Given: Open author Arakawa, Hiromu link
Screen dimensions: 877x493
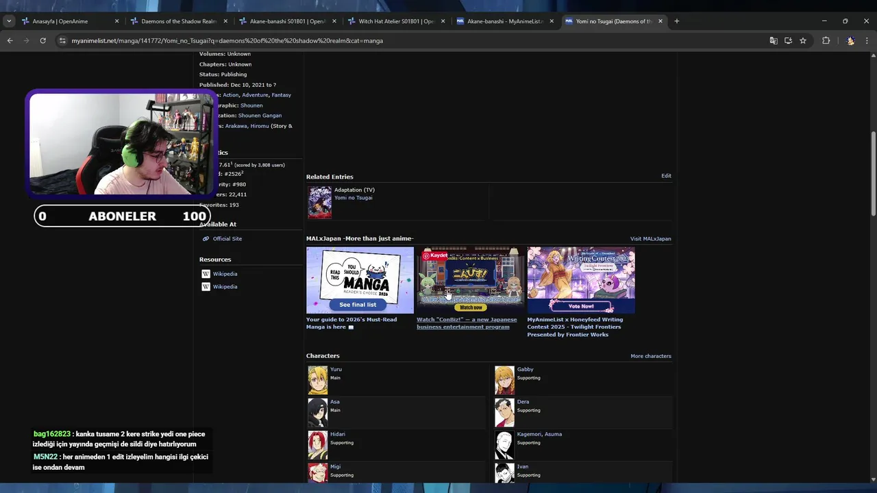Looking at the screenshot, I should tap(247, 126).
